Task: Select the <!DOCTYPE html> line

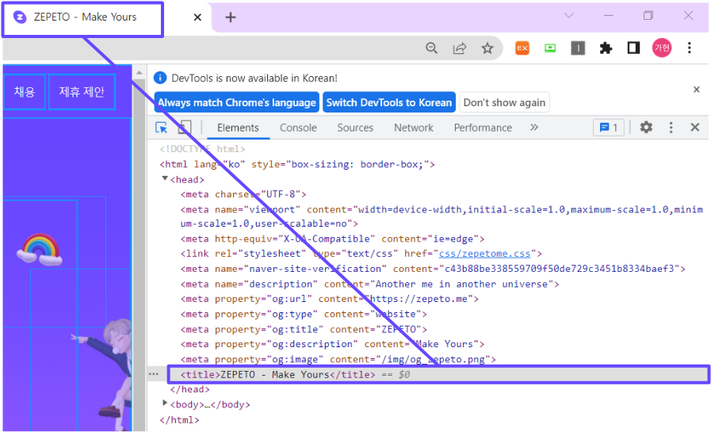Action: [x=202, y=149]
